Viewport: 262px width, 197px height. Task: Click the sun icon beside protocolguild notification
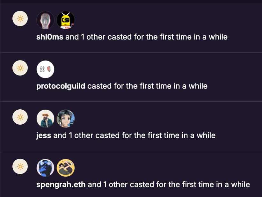pyautogui.click(x=20, y=68)
